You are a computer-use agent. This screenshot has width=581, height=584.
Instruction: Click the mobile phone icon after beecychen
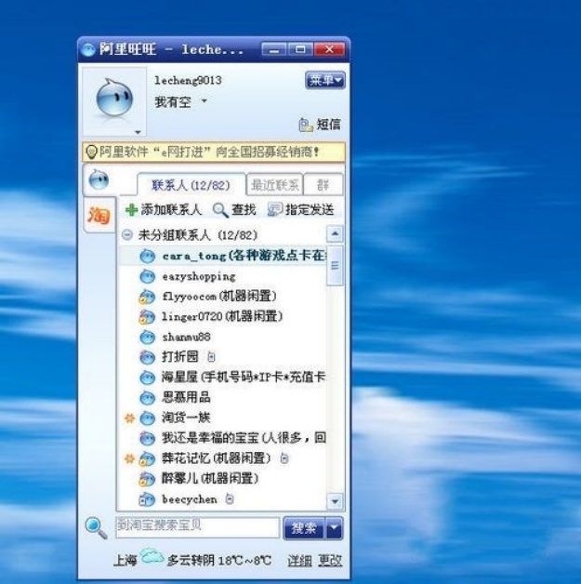230,498
